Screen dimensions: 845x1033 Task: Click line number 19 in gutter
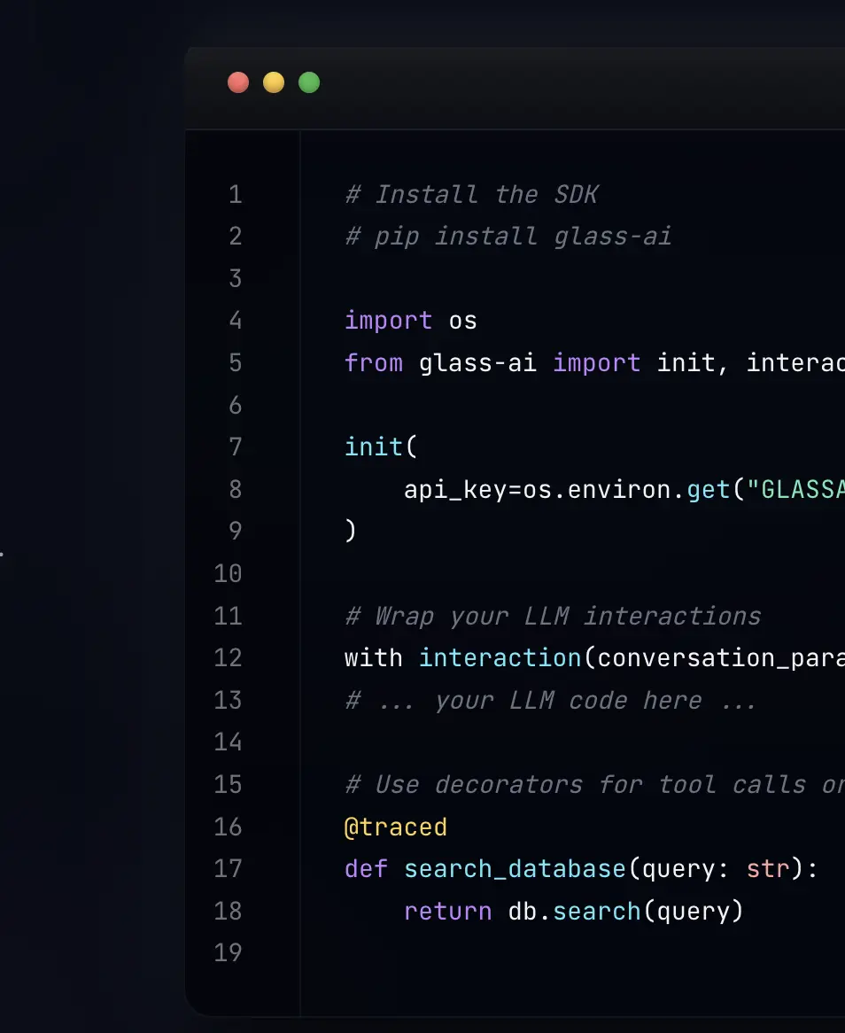(228, 952)
